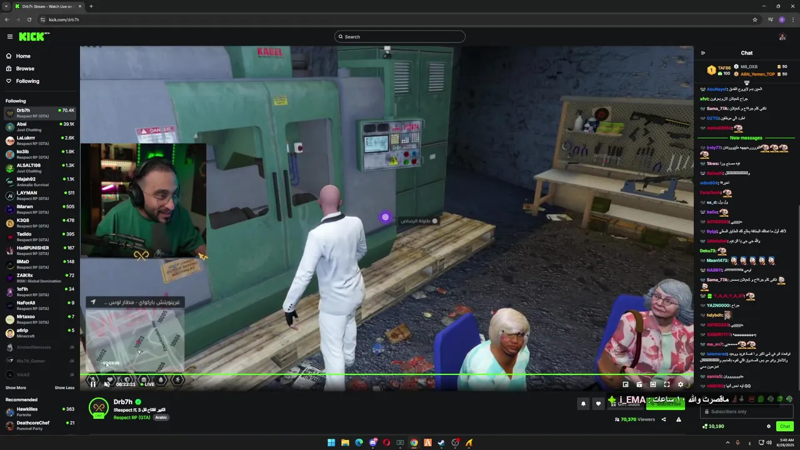Toggle mini player mode
Screen dimensions: 800x450
625,384
